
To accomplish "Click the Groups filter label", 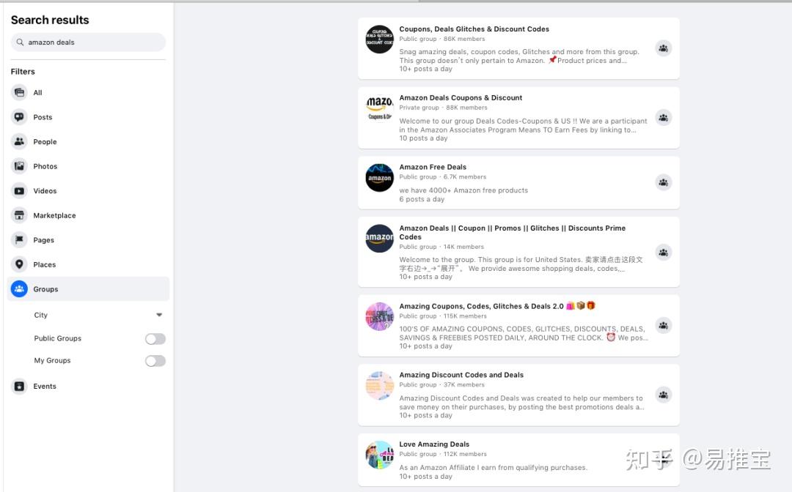I will coord(45,289).
